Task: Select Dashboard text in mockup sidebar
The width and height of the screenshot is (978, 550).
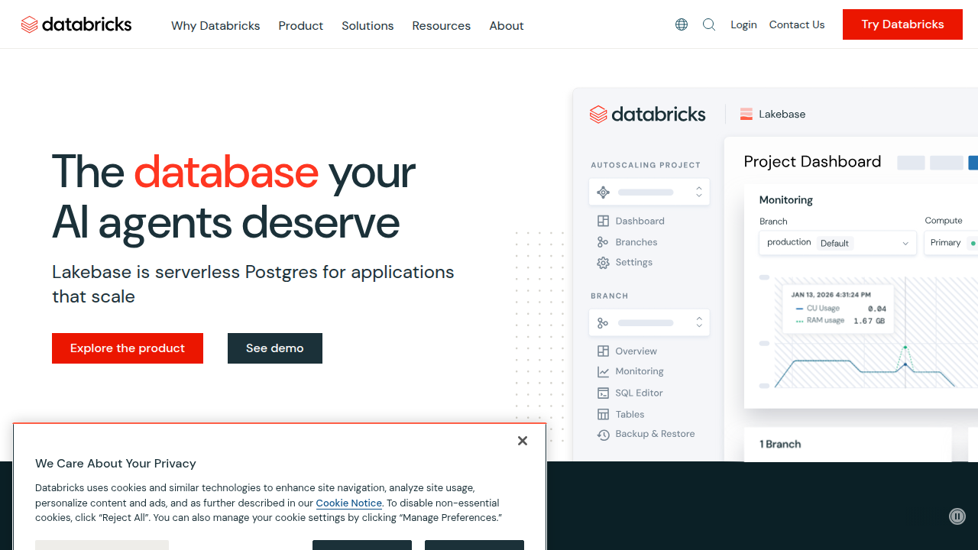Action: [x=640, y=221]
